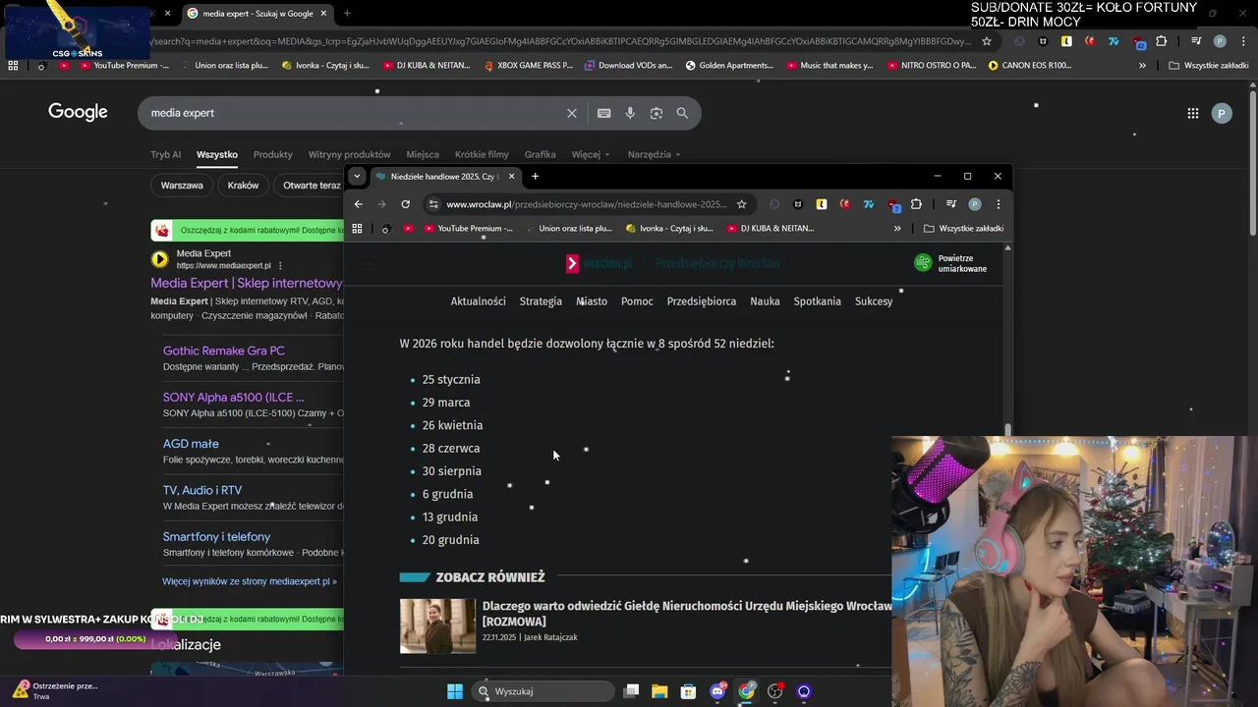Open Więcej wyników ze strony mediaexpert.pl
This screenshot has height=707, width=1258.
pyautogui.click(x=250, y=581)
